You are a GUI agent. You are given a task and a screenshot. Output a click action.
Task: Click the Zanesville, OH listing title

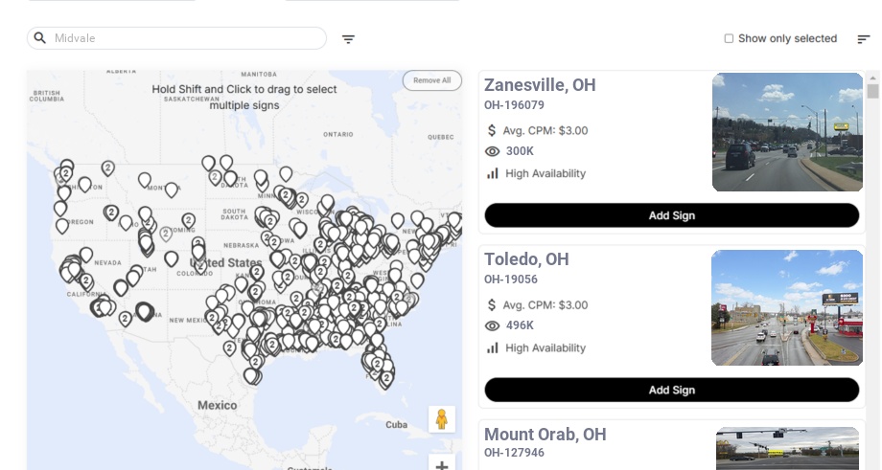coord(540,85)
